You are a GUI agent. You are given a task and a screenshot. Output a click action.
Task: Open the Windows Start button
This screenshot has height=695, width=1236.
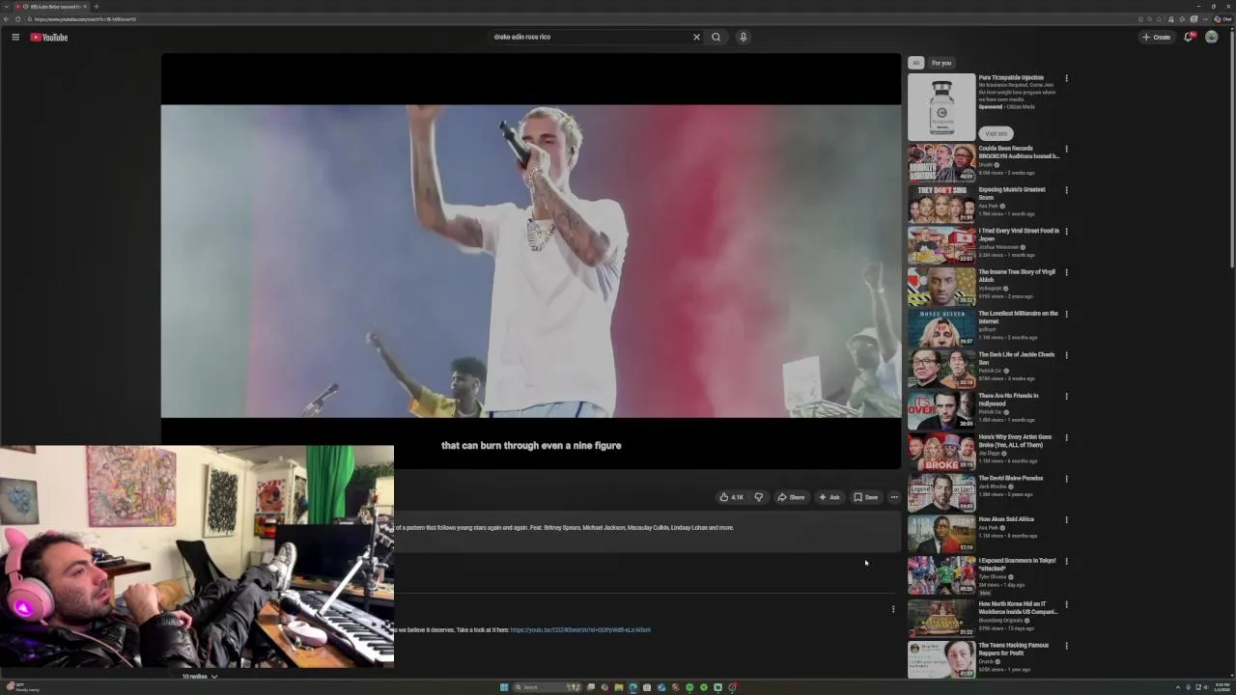pos(504,687)
